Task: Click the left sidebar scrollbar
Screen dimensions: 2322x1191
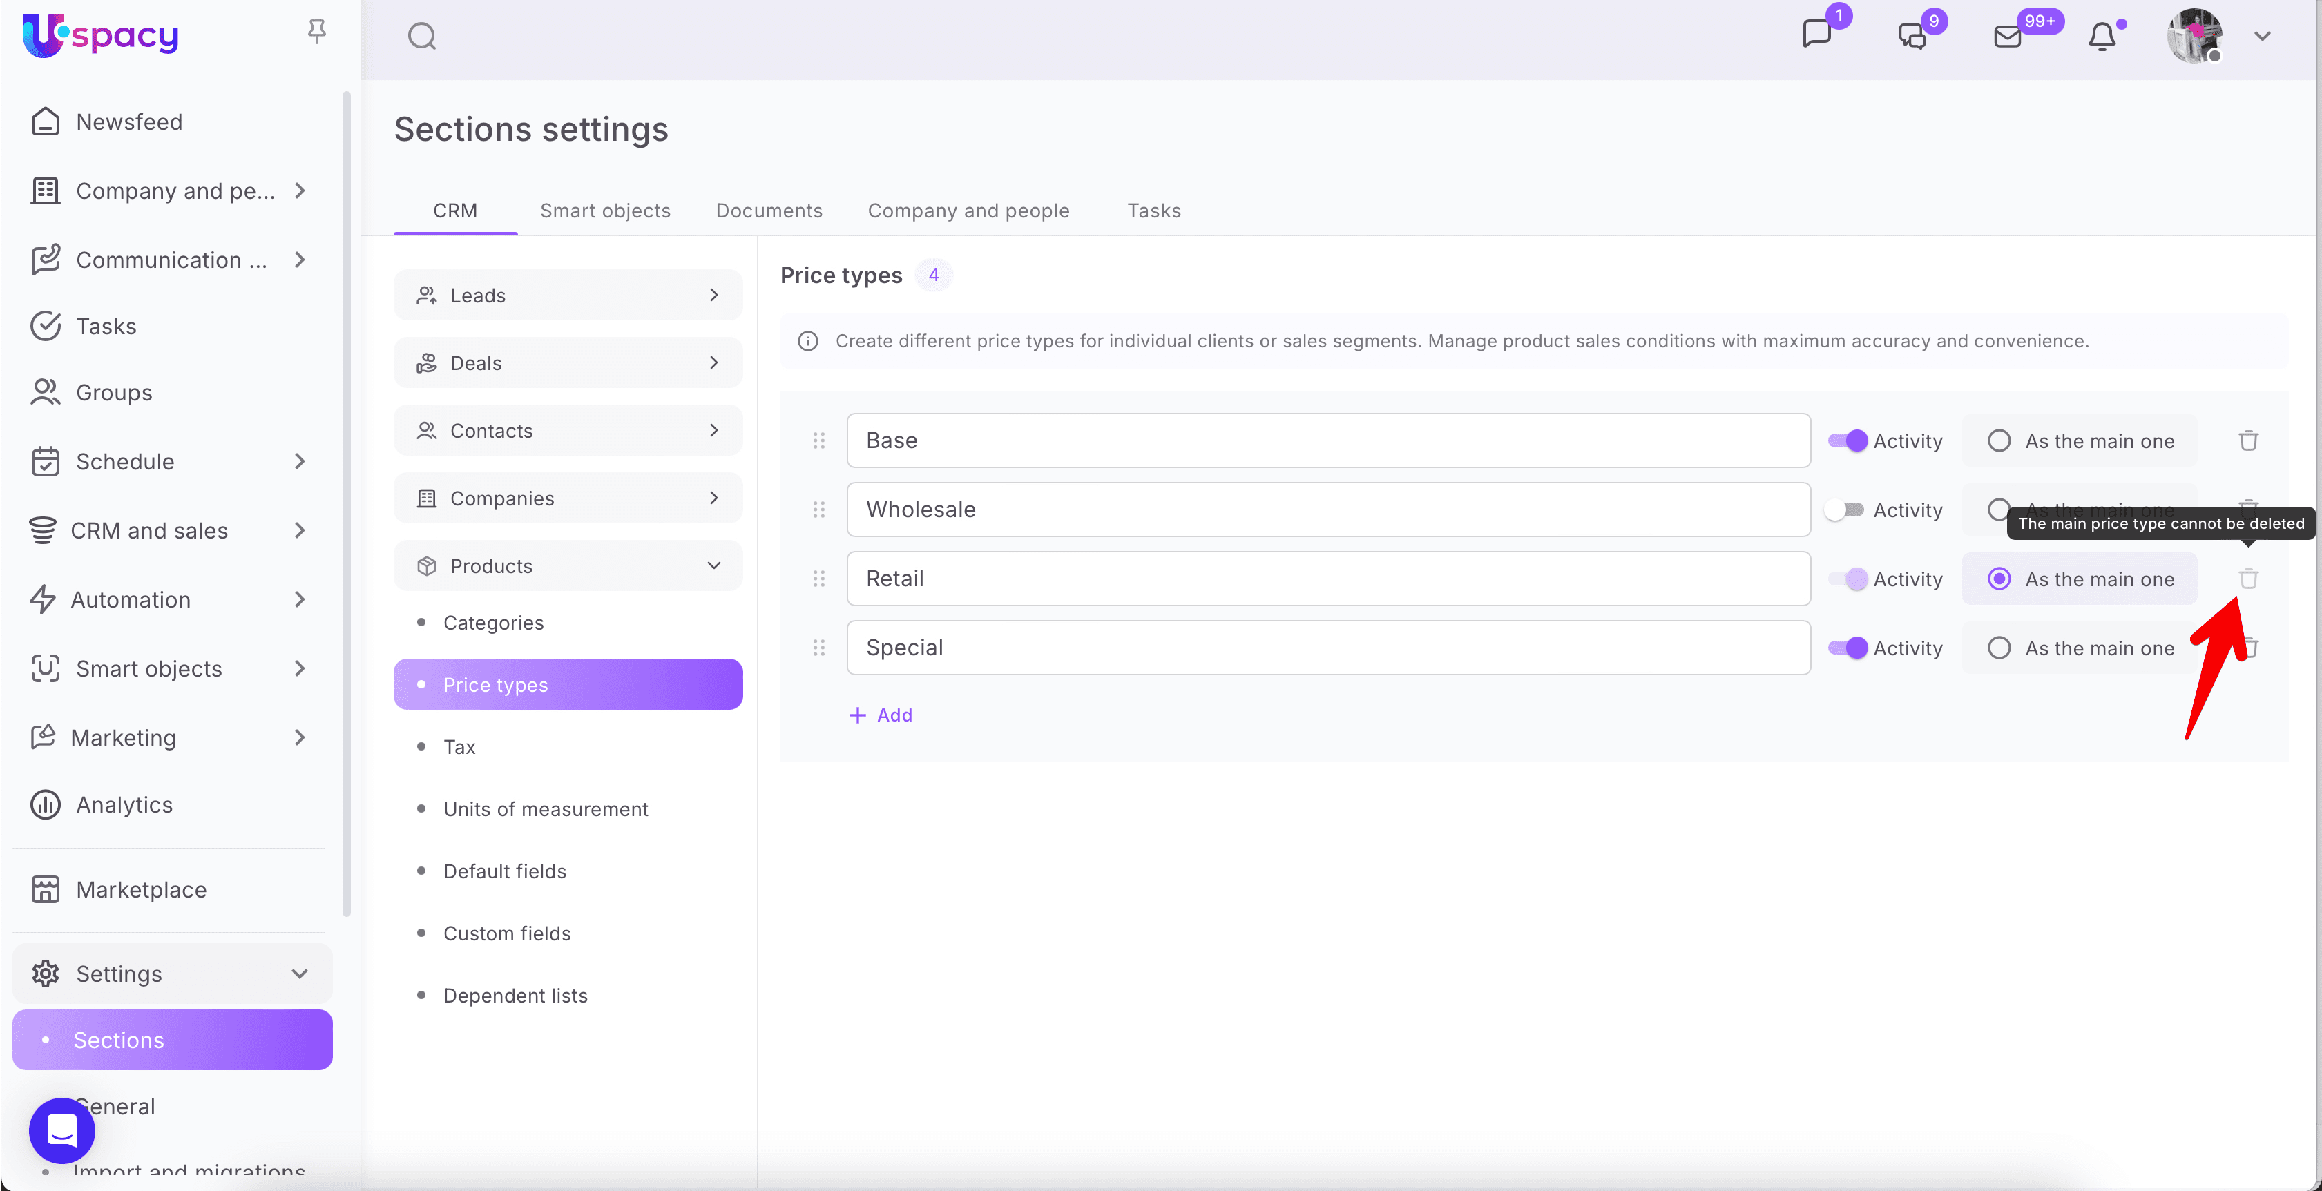Action: point(346,505)
